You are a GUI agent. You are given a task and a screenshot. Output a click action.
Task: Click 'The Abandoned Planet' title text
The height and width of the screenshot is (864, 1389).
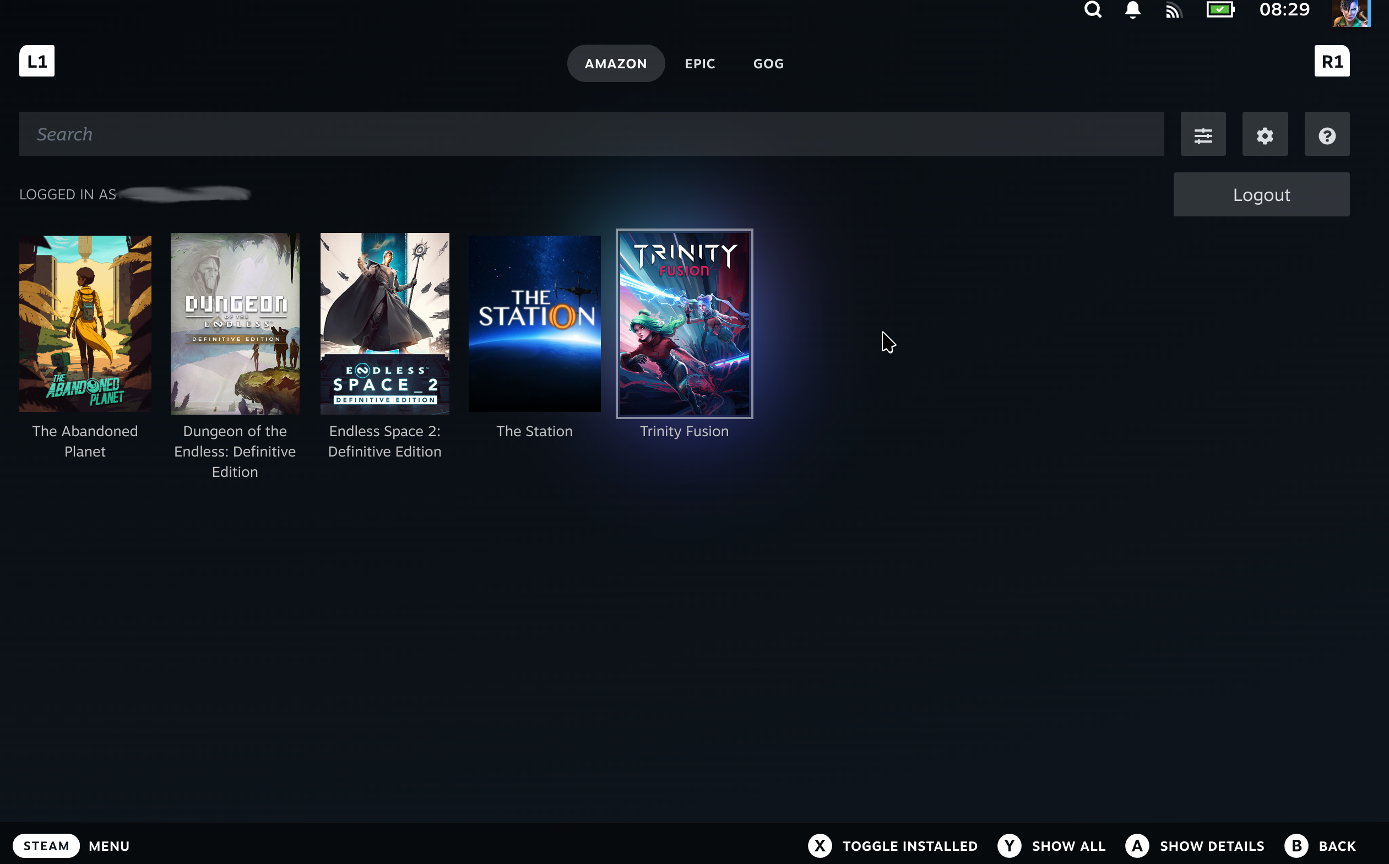point(85,441)
